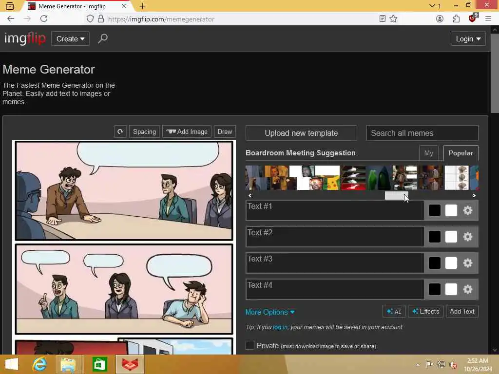The width and height of the screenshot is (499, 374).
Task: Switch to the My templates tab
Action: (428, 153)
